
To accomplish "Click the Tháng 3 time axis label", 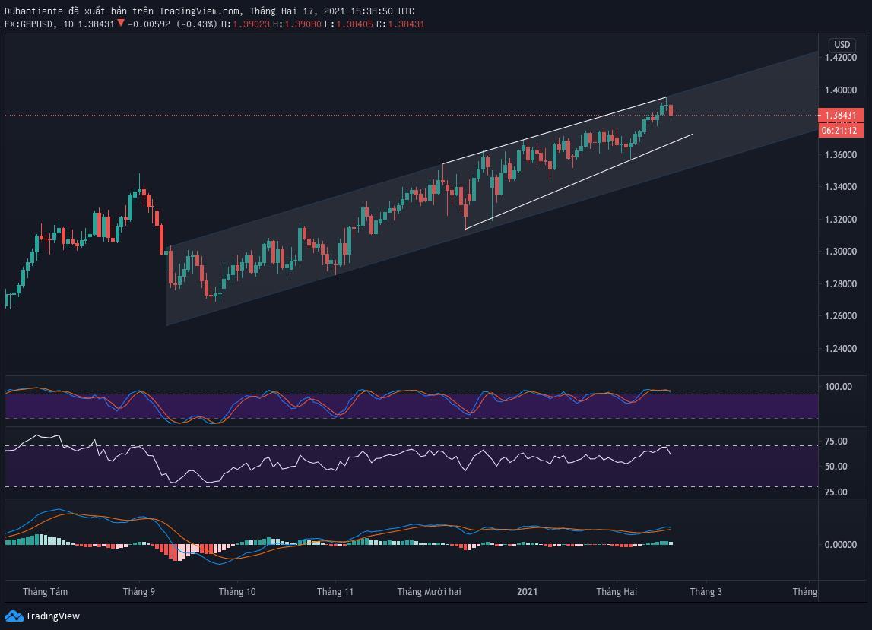I will 706,592.
